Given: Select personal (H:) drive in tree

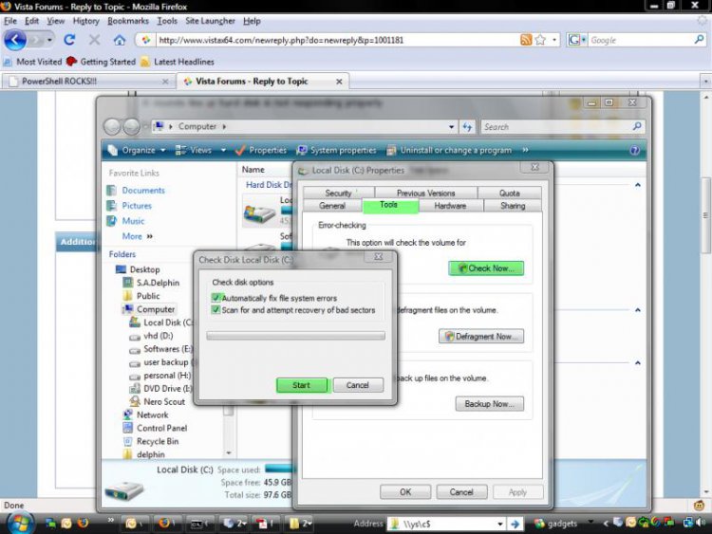Looking at the screenshot, I should [167, 376].
